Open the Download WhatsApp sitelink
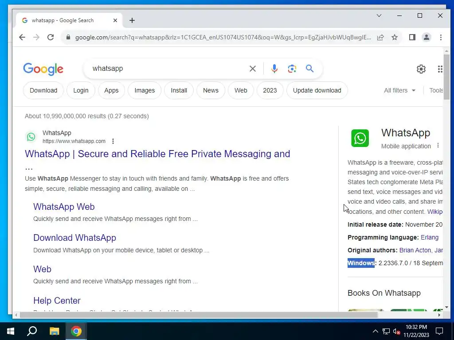 74,238
